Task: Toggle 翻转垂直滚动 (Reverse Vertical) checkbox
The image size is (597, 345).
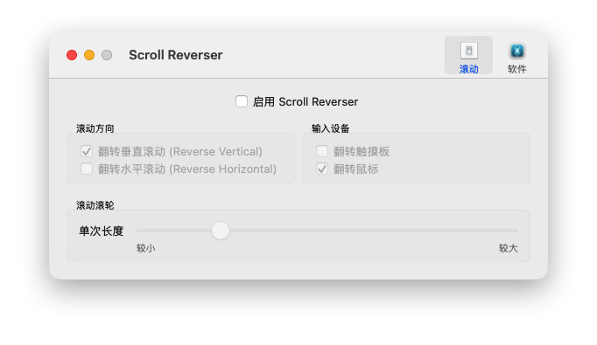Action: pyautogui.click(x=87, y=151)
